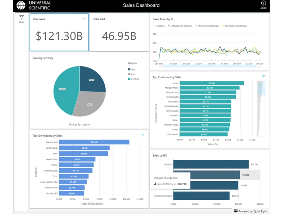285x214 pixels.
Task: Select the Generics bar in Sales by BU
Action: [211, 164]
